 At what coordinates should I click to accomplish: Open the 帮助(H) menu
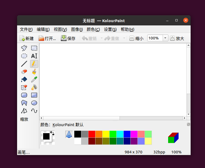tap(127, 29)
